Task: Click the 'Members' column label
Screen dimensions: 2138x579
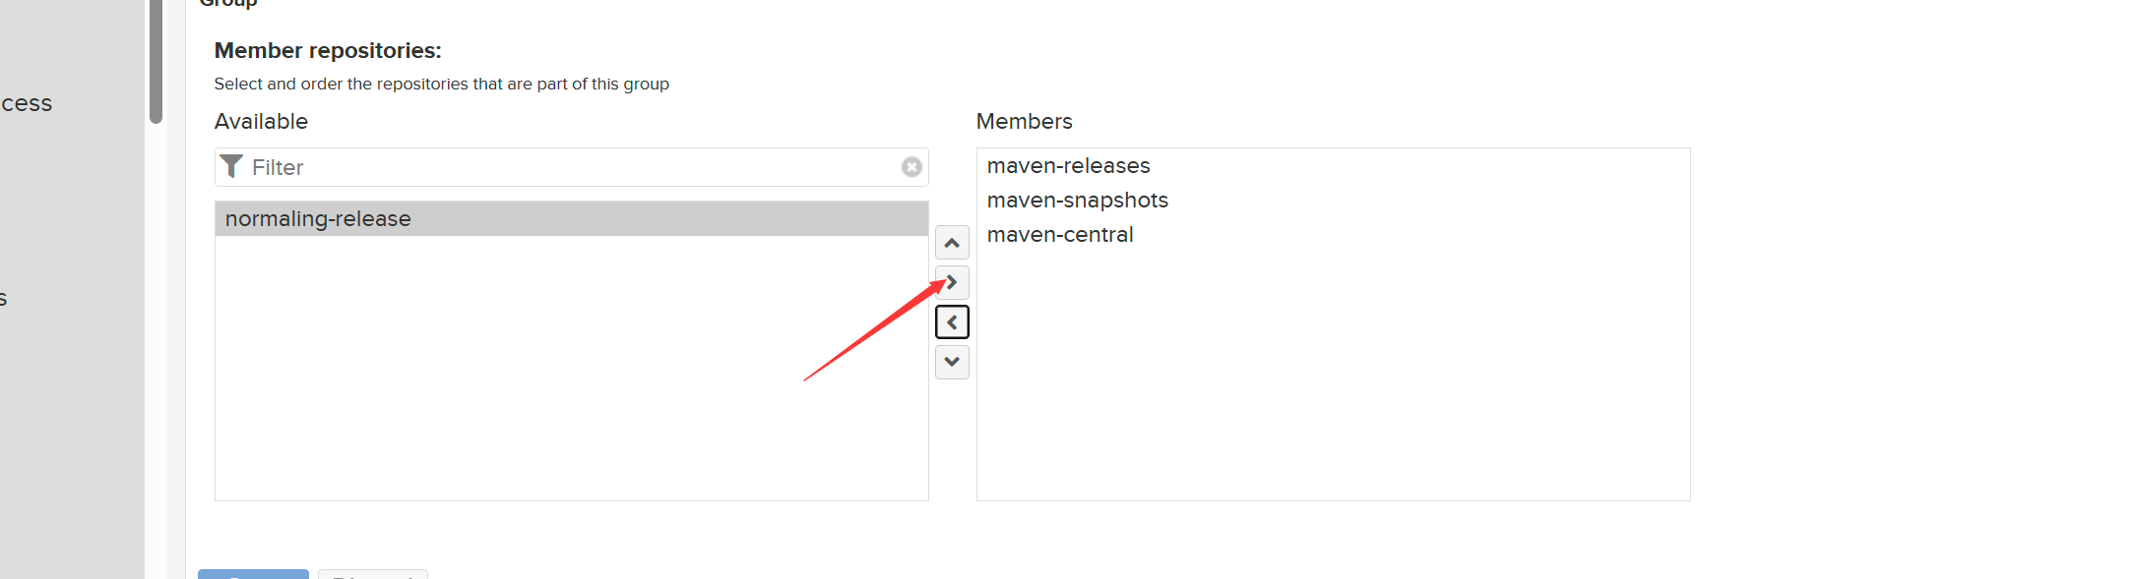Action: coord(1024,121)
